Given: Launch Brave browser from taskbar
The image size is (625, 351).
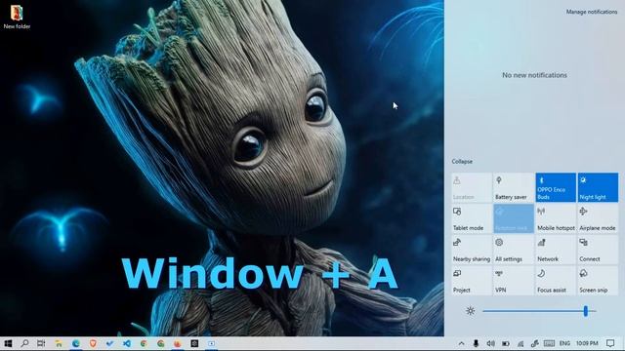Looking at the screenshot, I should tap(93, 343).
